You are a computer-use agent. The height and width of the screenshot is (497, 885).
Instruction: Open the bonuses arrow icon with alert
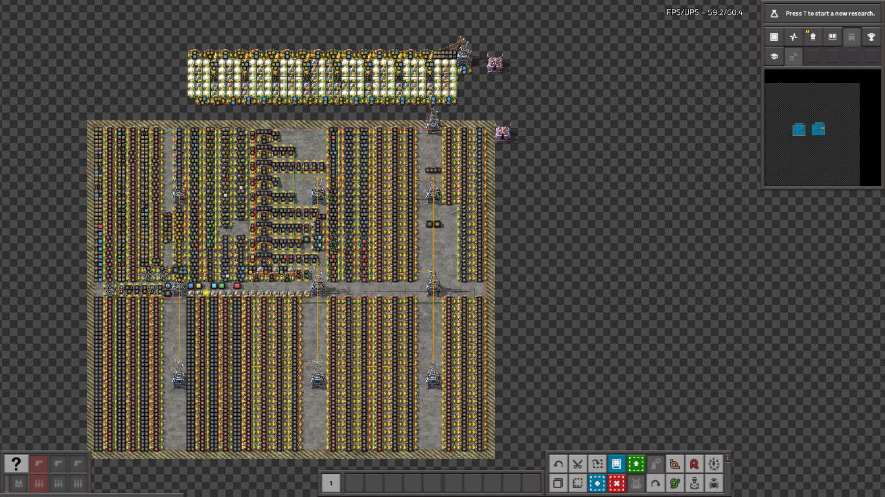[x=813, y=37]
